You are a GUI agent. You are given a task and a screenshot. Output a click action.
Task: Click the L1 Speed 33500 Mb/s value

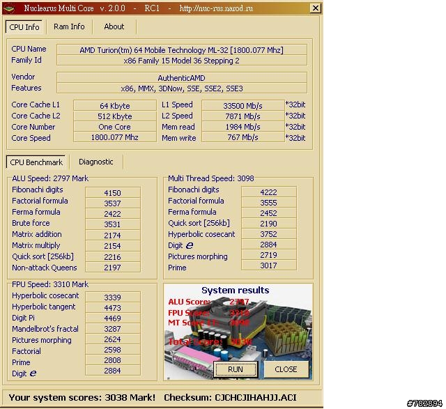coord(243,105)
